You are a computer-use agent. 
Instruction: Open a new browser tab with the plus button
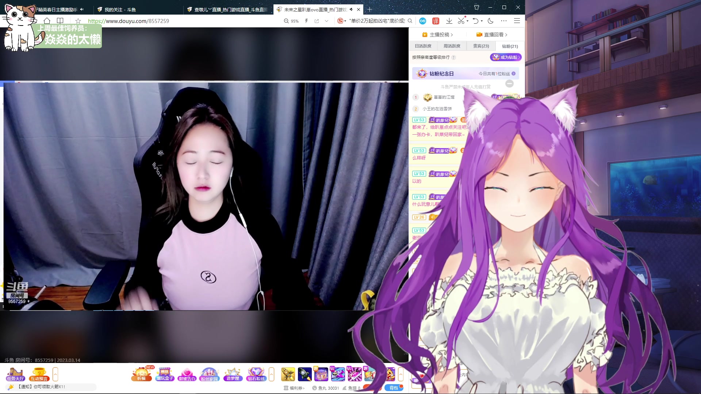click(369, 9)
